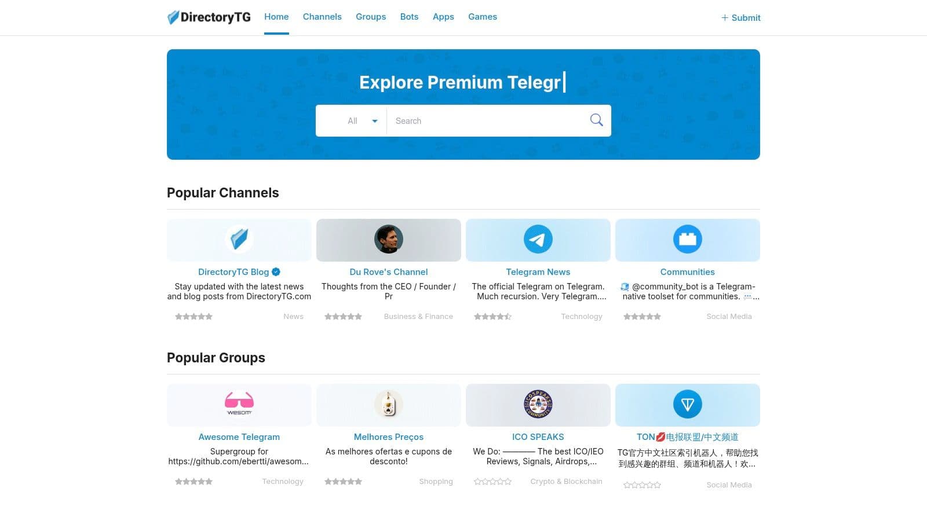Switch to the Channels tab
Image resolution: width=927 pixels, height=521 pixels.
tap(322, 17)
